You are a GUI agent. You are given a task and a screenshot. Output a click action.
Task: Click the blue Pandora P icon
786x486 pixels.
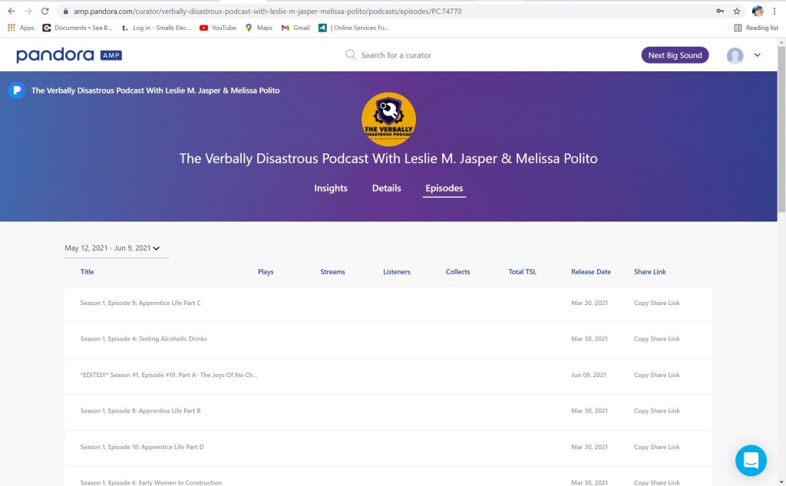tap(16, 90)
